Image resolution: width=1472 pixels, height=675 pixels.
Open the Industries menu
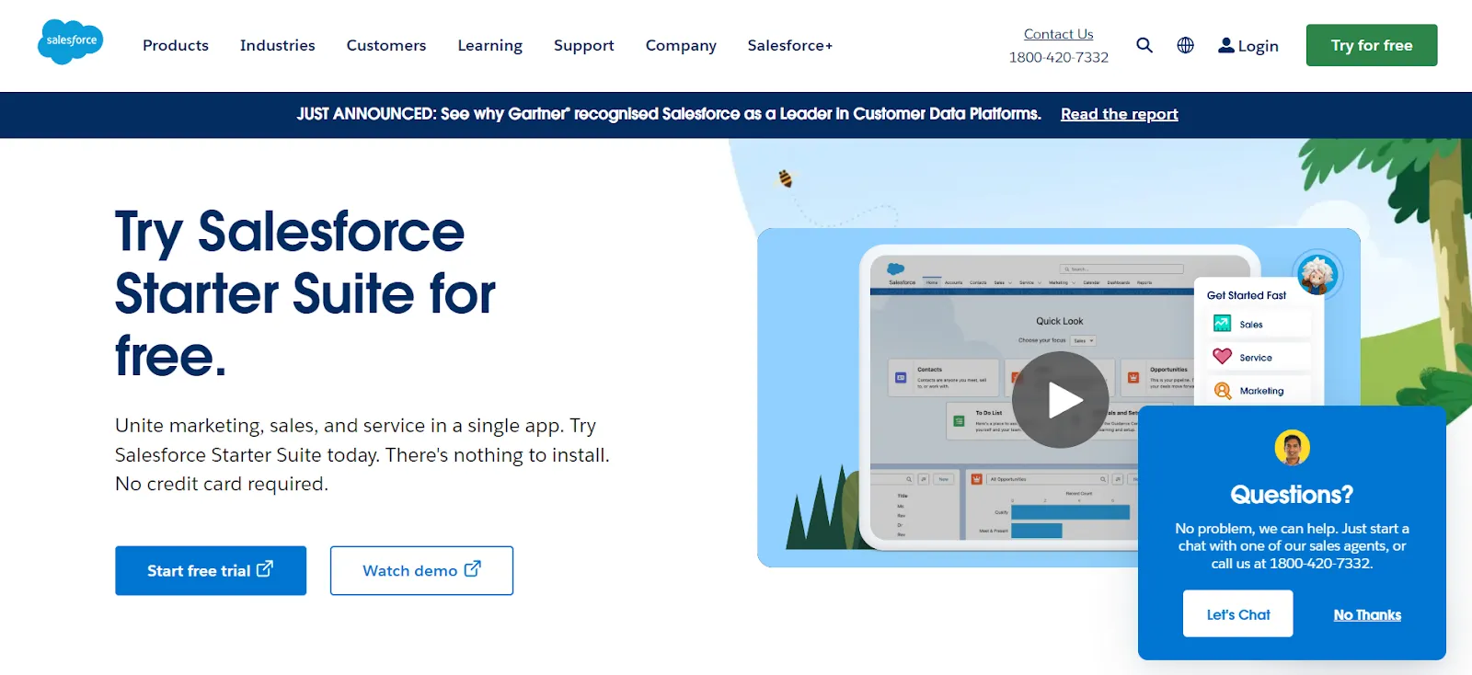click(278, 45)
